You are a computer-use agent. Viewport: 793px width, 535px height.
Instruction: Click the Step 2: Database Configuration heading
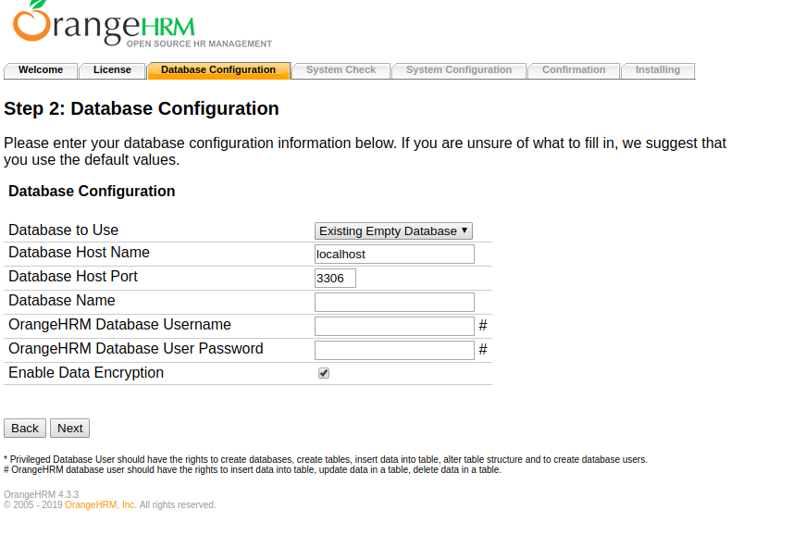142,109
